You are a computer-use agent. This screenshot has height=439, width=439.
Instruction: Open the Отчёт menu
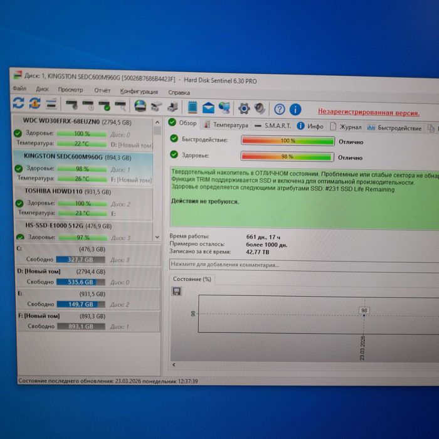[102, 90]
